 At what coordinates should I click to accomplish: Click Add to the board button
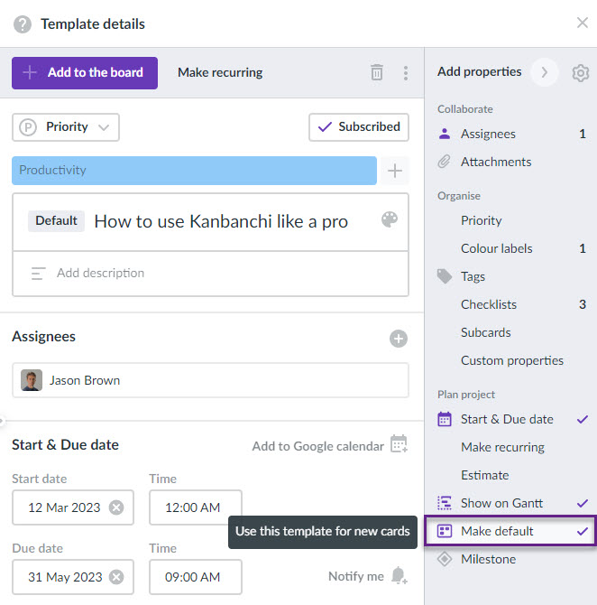pyautogui.click(x=85, y=73)
